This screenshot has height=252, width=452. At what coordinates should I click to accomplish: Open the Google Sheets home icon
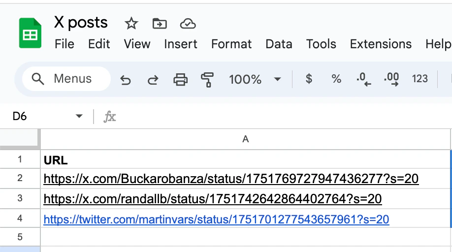point(30,33)
